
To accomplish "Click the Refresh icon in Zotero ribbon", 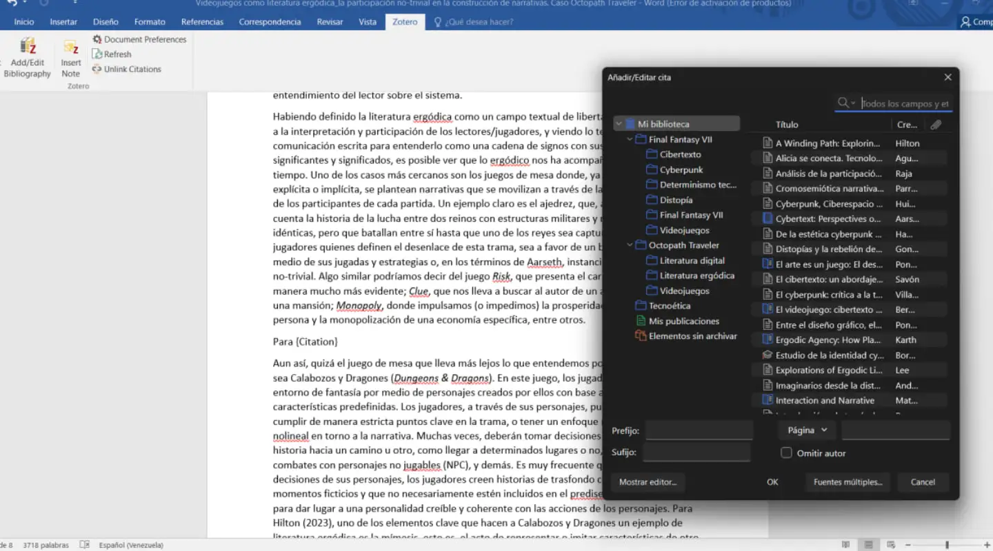I will click(97, 54).
